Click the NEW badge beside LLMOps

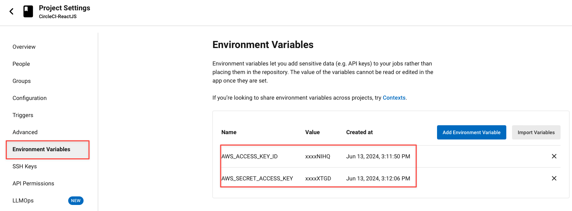coord(76,201)
